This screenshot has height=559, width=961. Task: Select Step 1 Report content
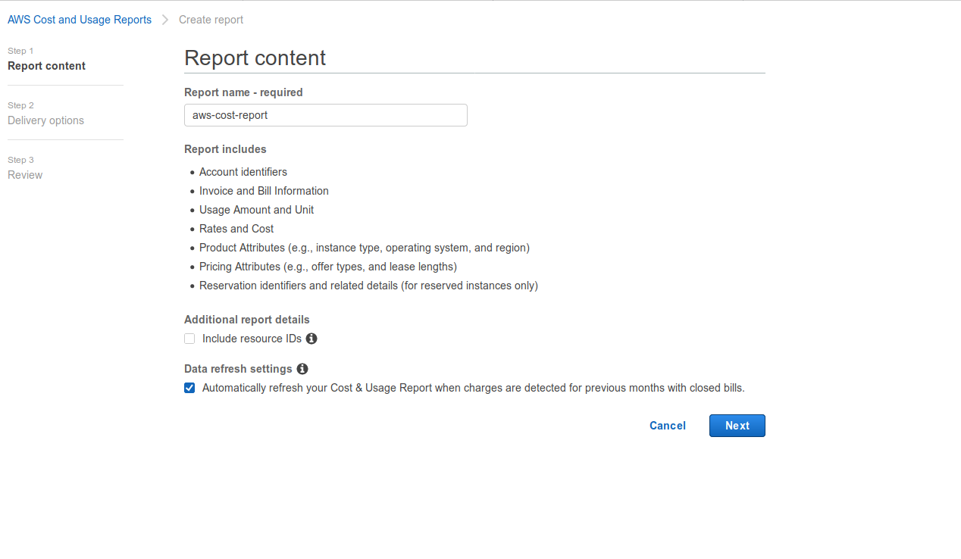tap(46, 59)
